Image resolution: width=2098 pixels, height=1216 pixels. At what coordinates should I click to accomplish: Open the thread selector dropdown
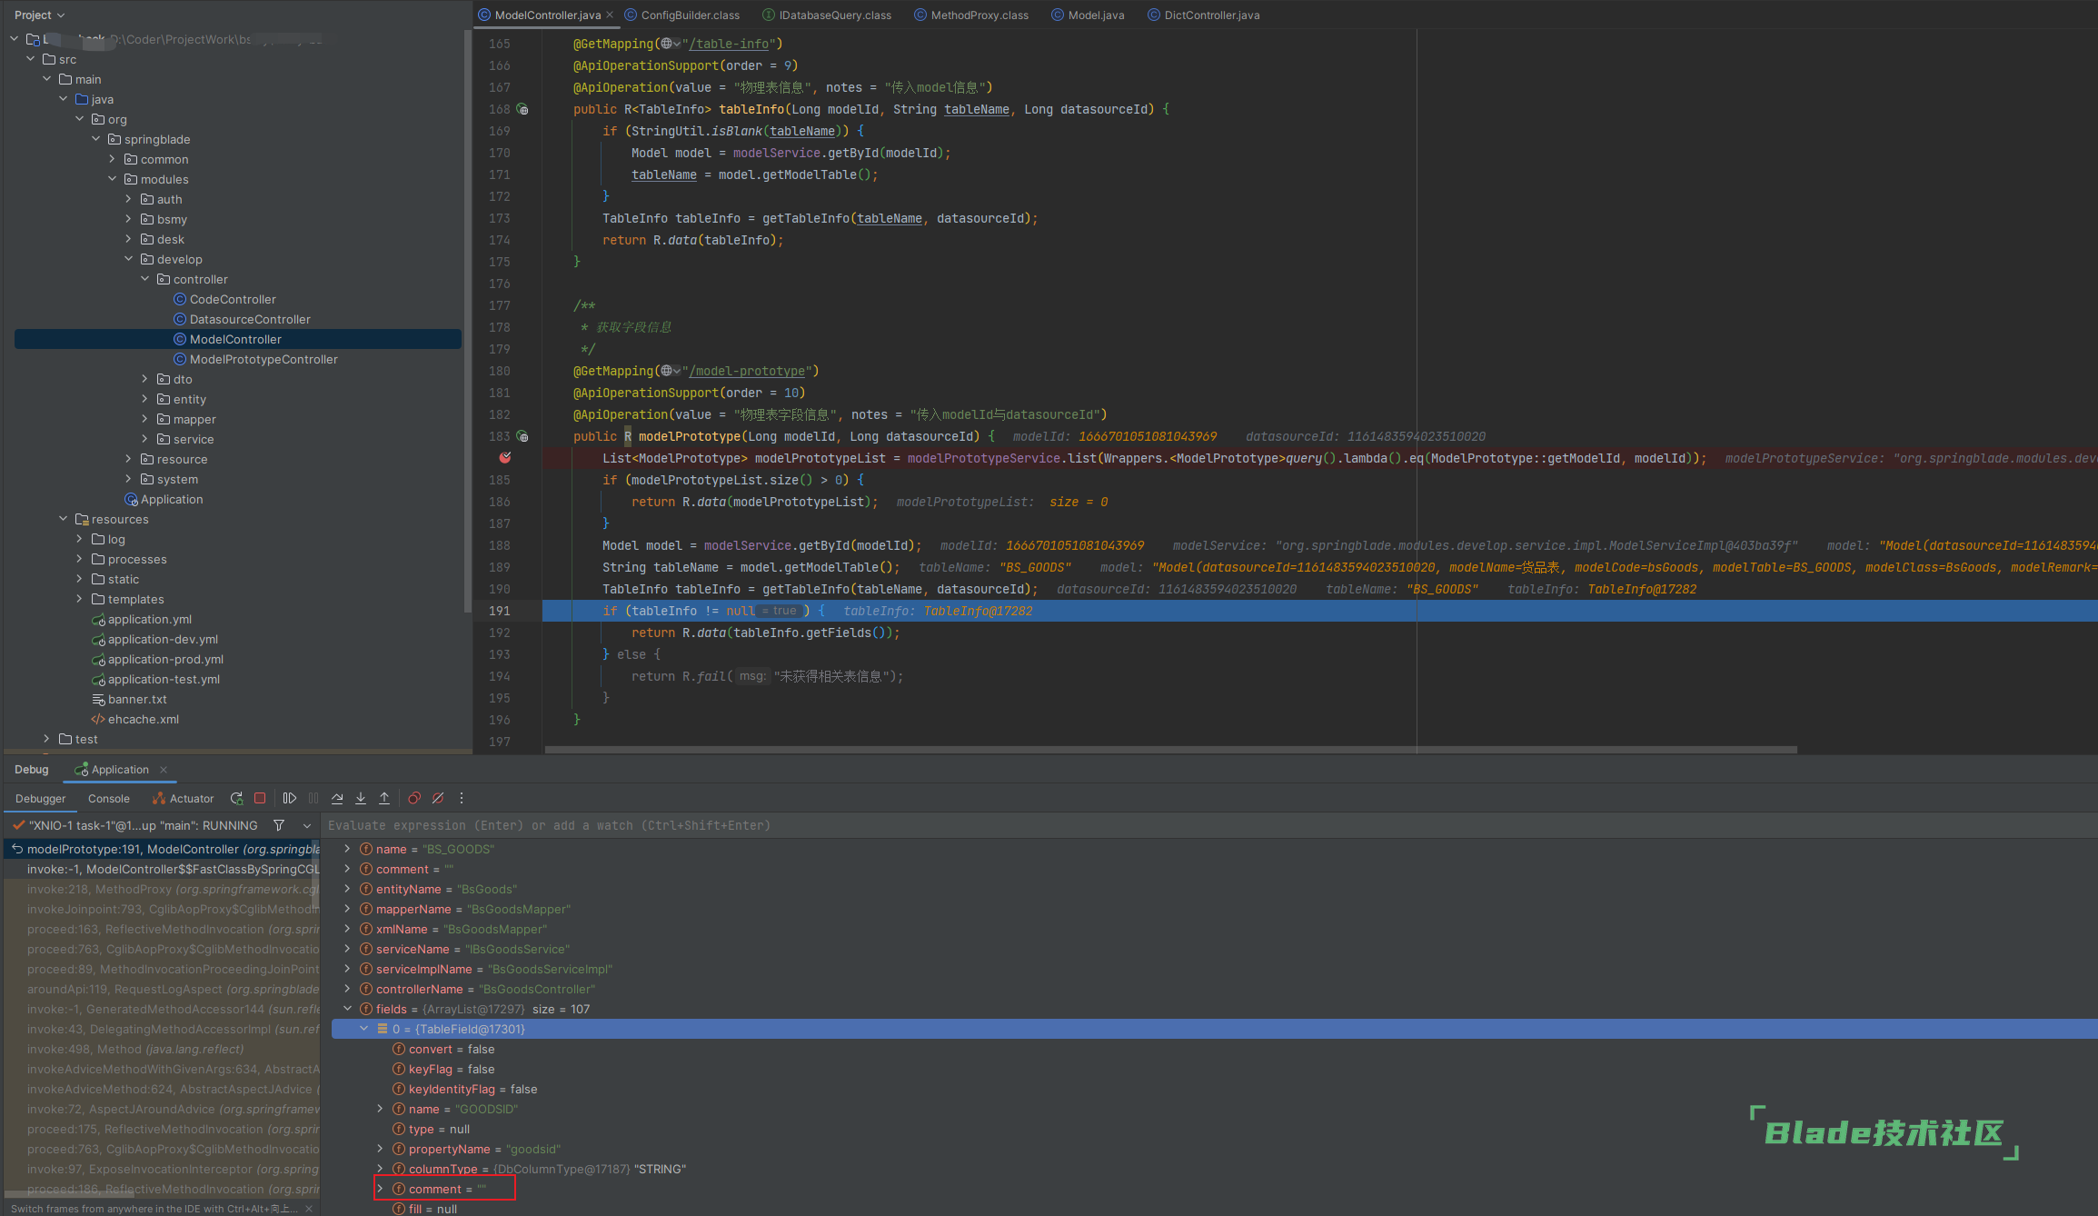pyautogui.click(x=307, y=825)
